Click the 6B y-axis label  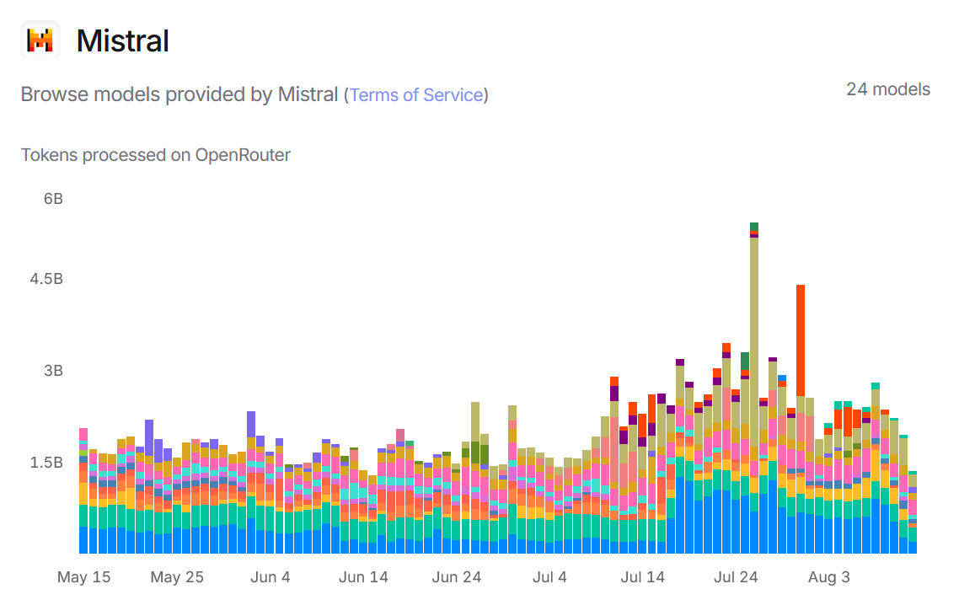coord(53,199)
